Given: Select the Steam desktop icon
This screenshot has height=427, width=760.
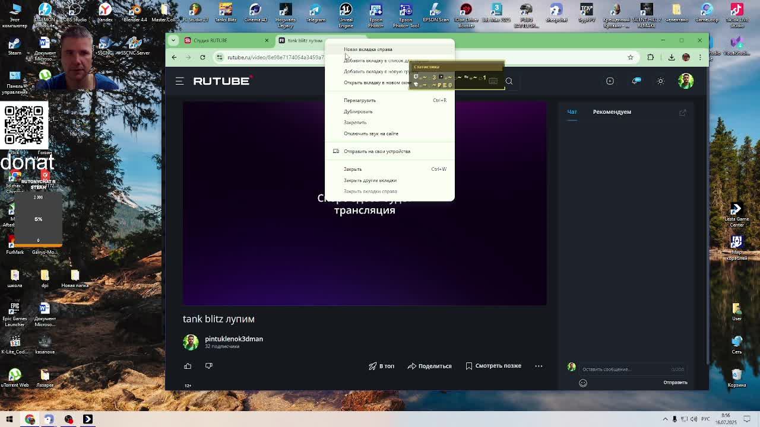Looking at the screenshot, I should 15,47.
